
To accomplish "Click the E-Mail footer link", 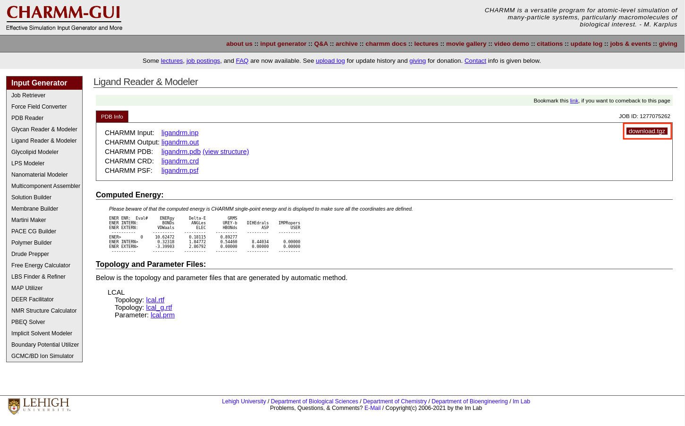I will [372, 408].
